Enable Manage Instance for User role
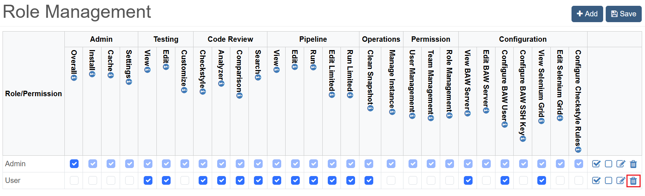645x196 pixels. pos(391,180)
